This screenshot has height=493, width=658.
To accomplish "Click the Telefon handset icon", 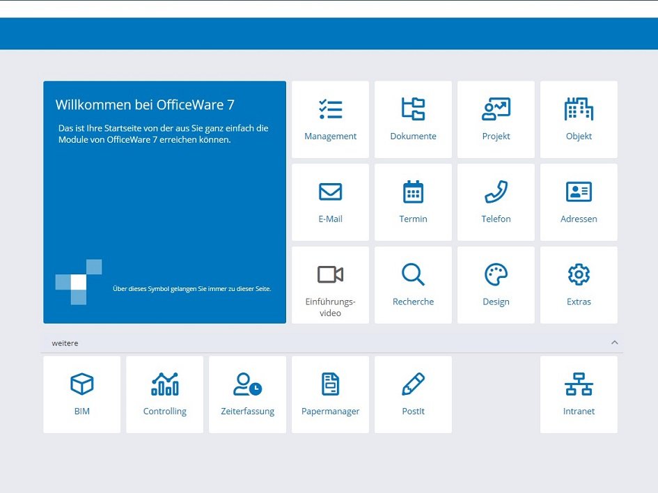I will point(496,192).
